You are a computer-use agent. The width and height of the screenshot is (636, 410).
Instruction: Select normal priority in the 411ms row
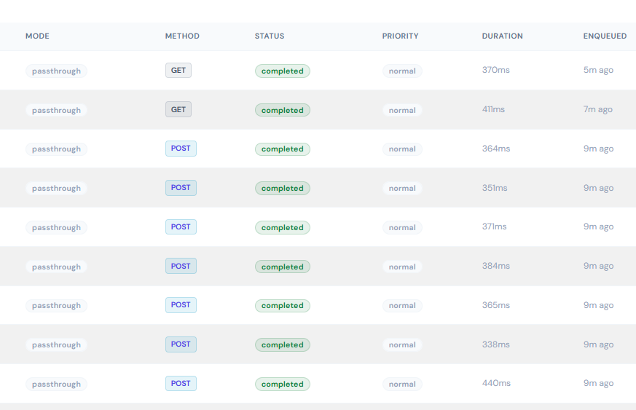tap(402, 110)
